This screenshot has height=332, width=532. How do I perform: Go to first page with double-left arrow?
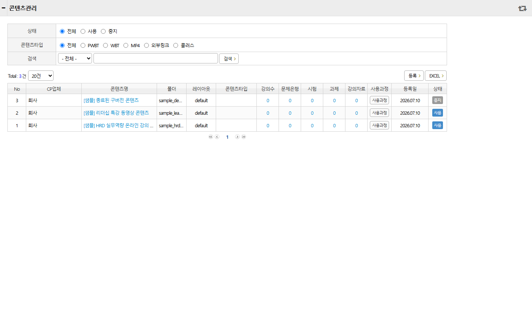click(211, 137)
